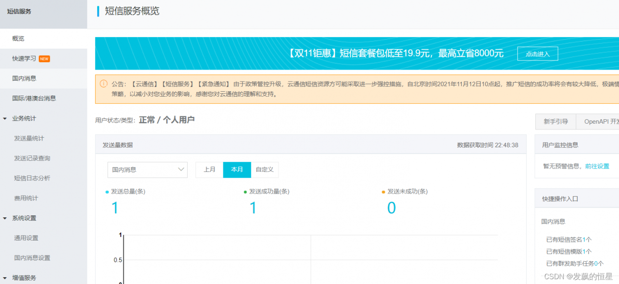Click the NEW badge next to 快速学习
This screenshot has width=619, height=284.
click(44, 59)
